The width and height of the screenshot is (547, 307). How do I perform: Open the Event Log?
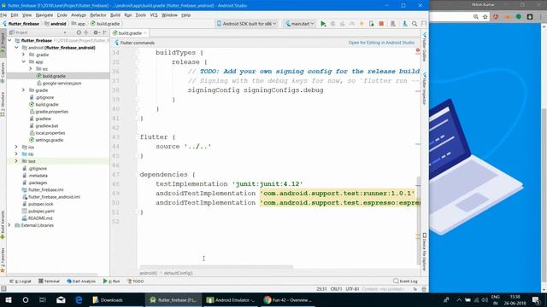405,281
